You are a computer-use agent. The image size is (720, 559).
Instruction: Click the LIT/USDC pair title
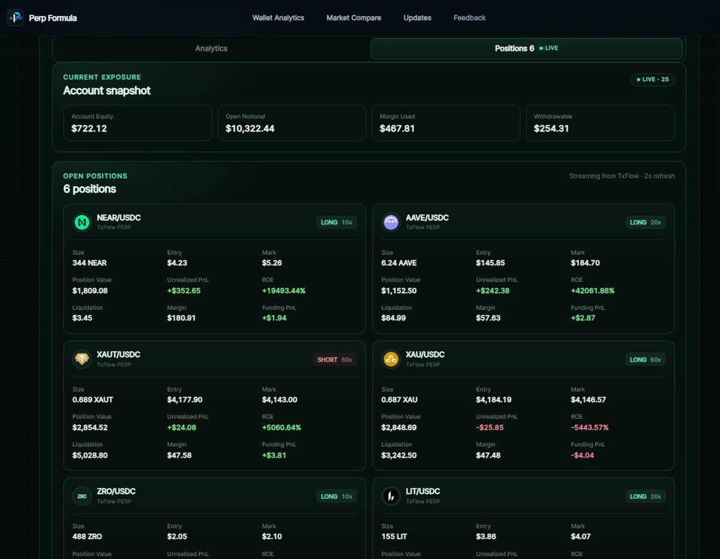[x=423, y=491]
